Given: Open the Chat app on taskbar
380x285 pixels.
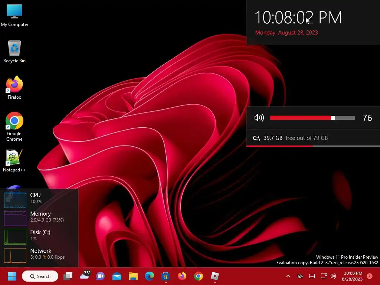Looking at the screenshot, I should point(100,276).
